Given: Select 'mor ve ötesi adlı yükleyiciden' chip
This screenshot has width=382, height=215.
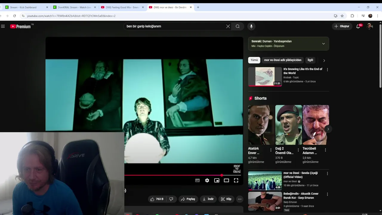Looking at the screenshot, I should coord(283,60).
